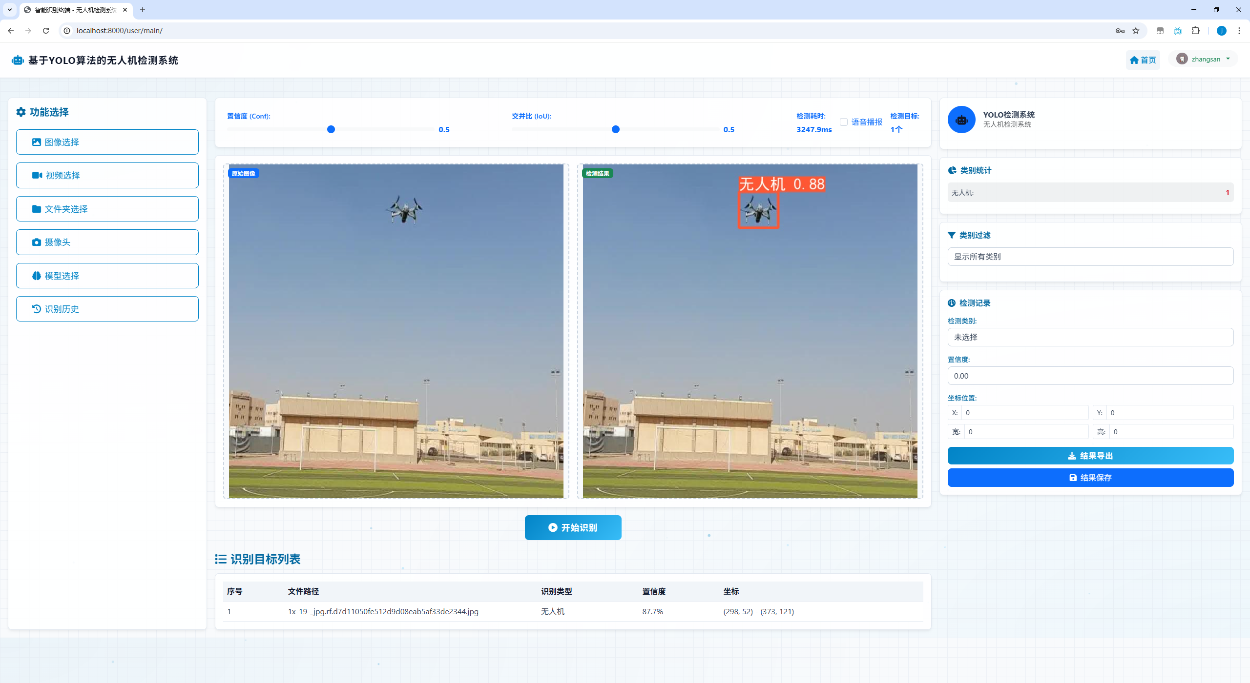This screenshot has height=683, width=1250.
Task: Click the 置信度 Conf slider handle
Action: 331,129
